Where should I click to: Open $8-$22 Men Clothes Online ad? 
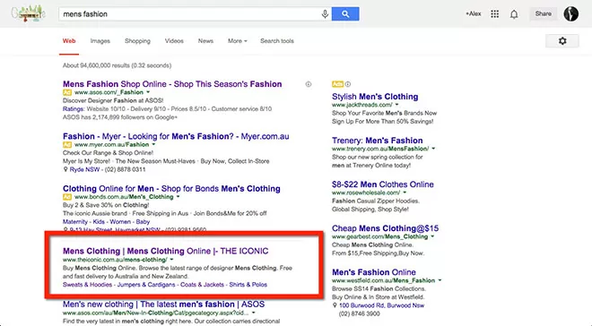point(382,184)
